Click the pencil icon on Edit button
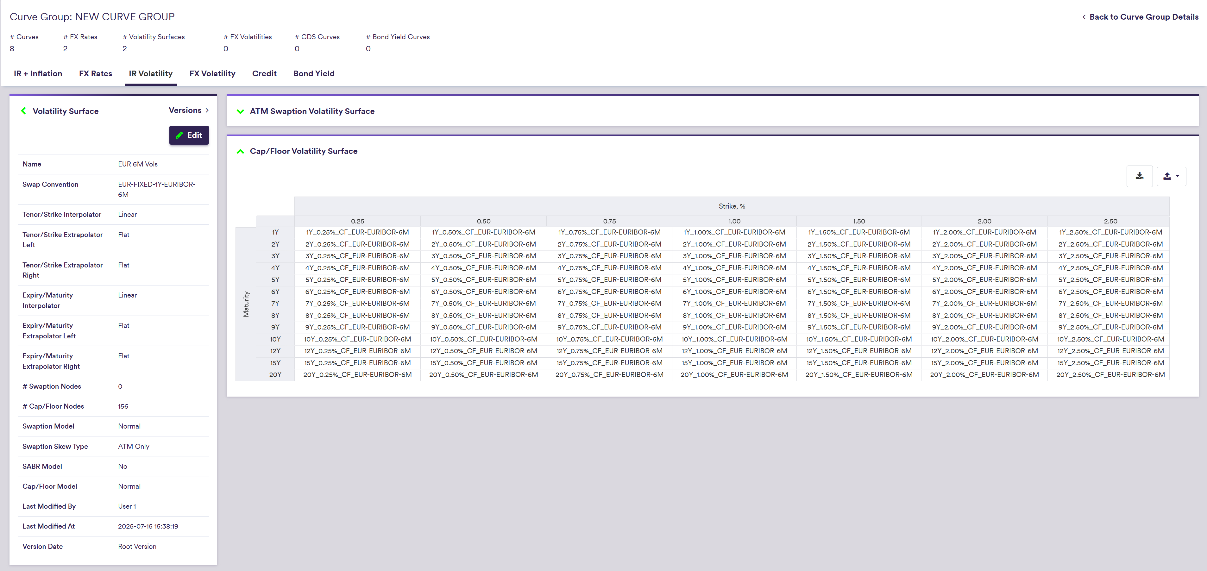1207x571 pixels. (179, 135)
